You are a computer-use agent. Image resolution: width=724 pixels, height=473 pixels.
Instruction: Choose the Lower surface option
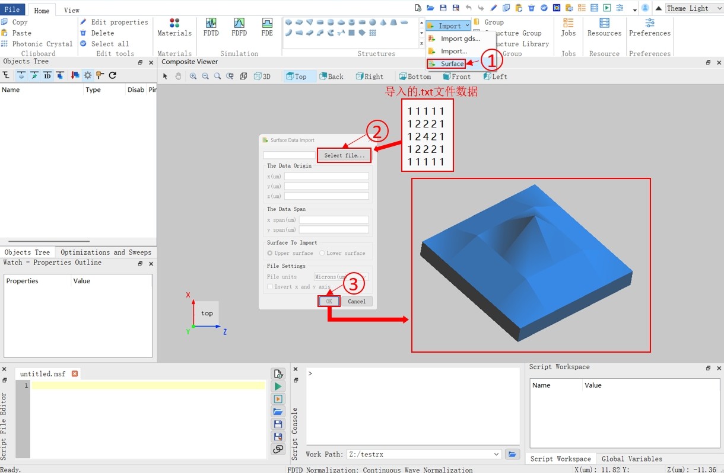(x=322, y=253)
